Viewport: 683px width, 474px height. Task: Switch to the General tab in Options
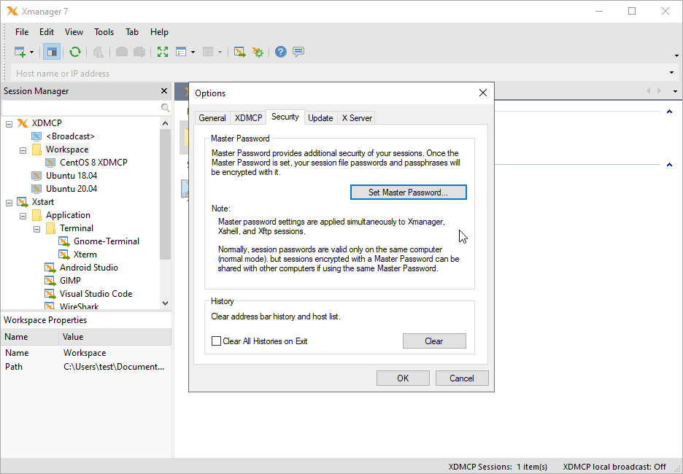[x=212, y=118]
